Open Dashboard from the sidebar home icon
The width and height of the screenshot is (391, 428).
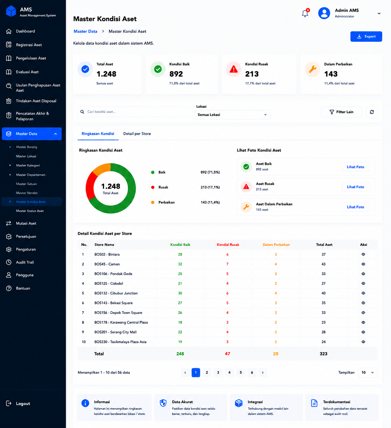coord(9,31)
